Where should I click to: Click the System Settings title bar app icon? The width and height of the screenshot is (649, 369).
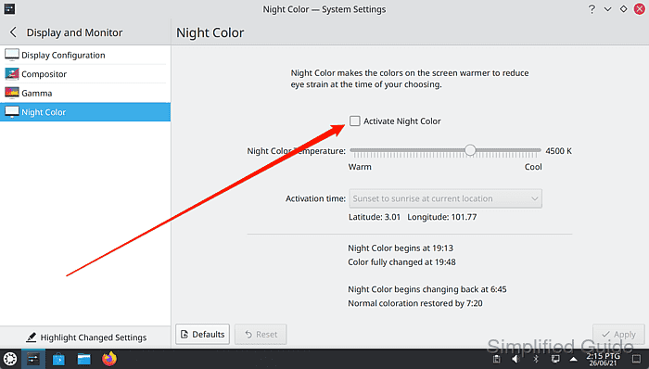point(9,8)
